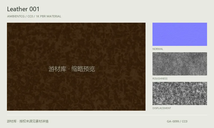This screenshot has height=128, width=214.
Task: Click the 'AMBIENTCG / CC0 / 1K PBR MATERIAL' subtitle
Action: pyautogui.click(x=34, y=16)
